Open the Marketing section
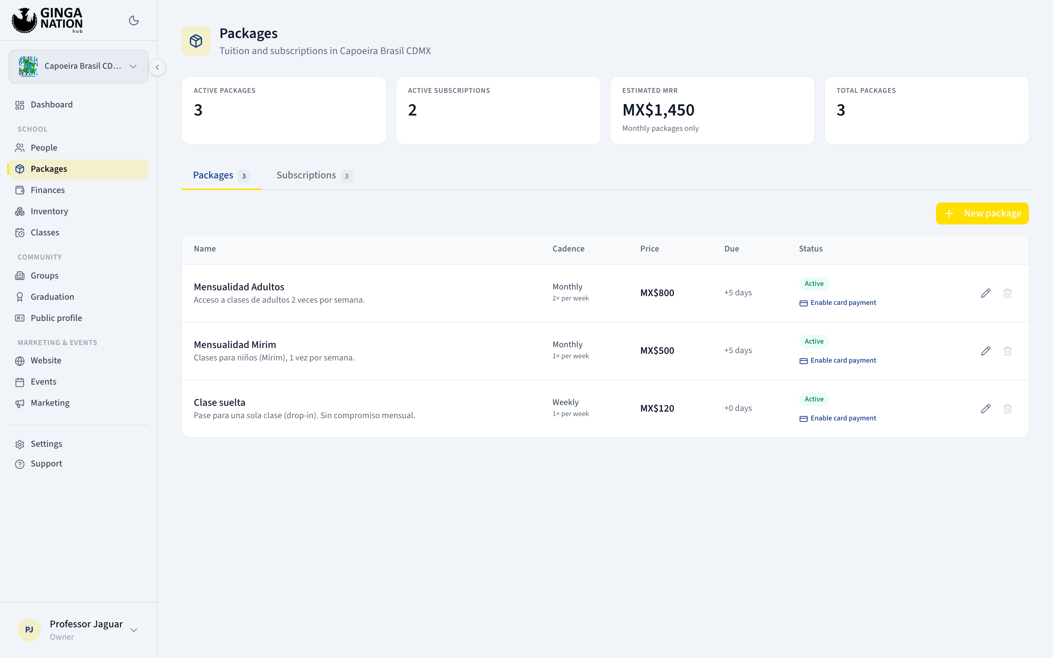 point(78,403)
